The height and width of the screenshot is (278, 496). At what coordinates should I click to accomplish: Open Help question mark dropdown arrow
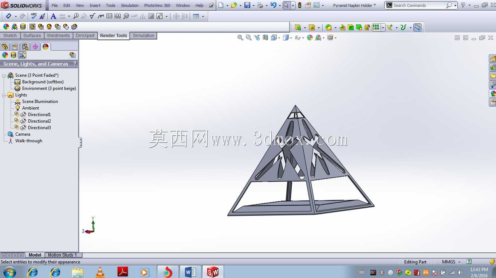coord(469,5)
